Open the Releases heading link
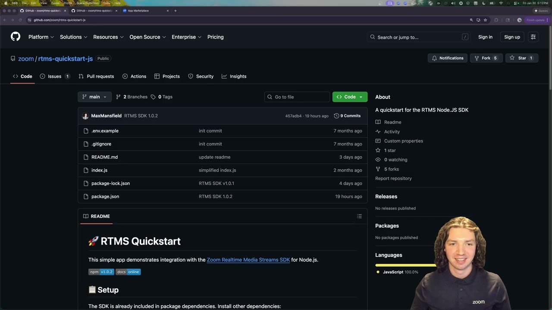The image size is (552, 310). click(386, 196)
